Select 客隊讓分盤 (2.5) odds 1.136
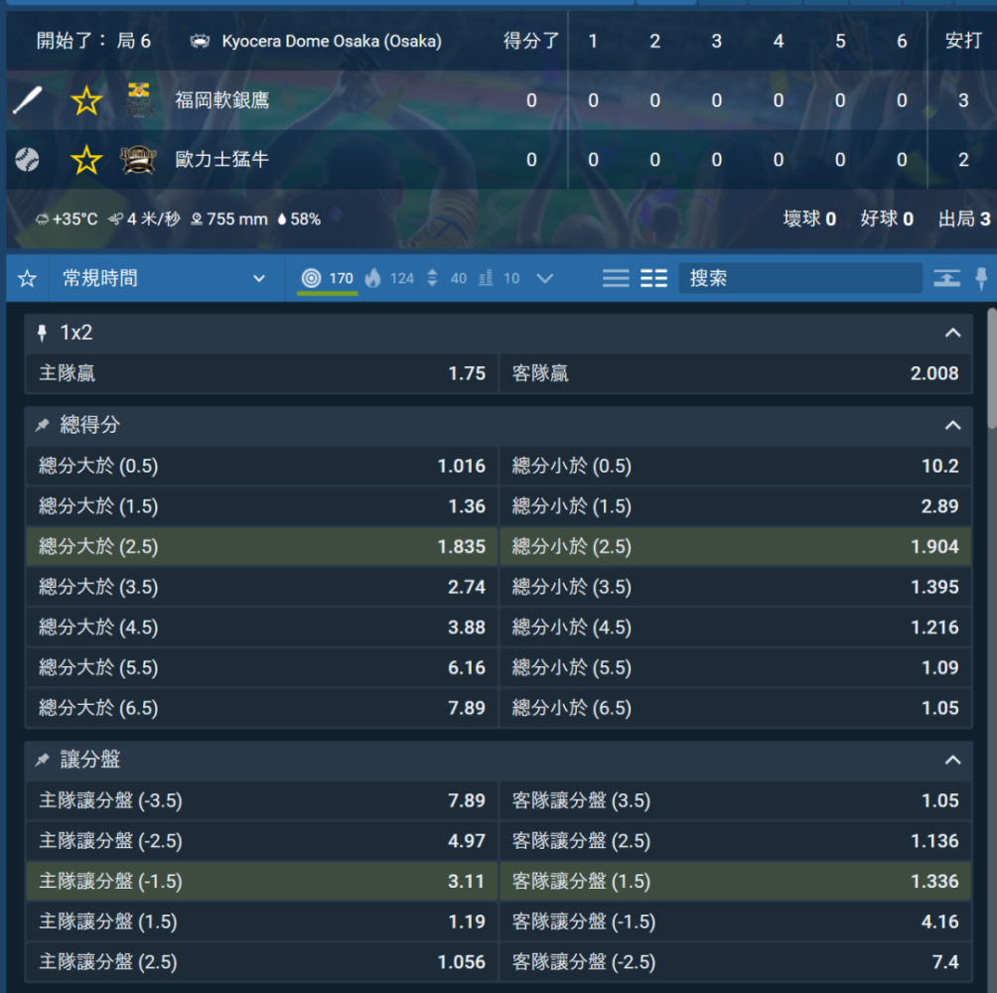 point(735,842)
